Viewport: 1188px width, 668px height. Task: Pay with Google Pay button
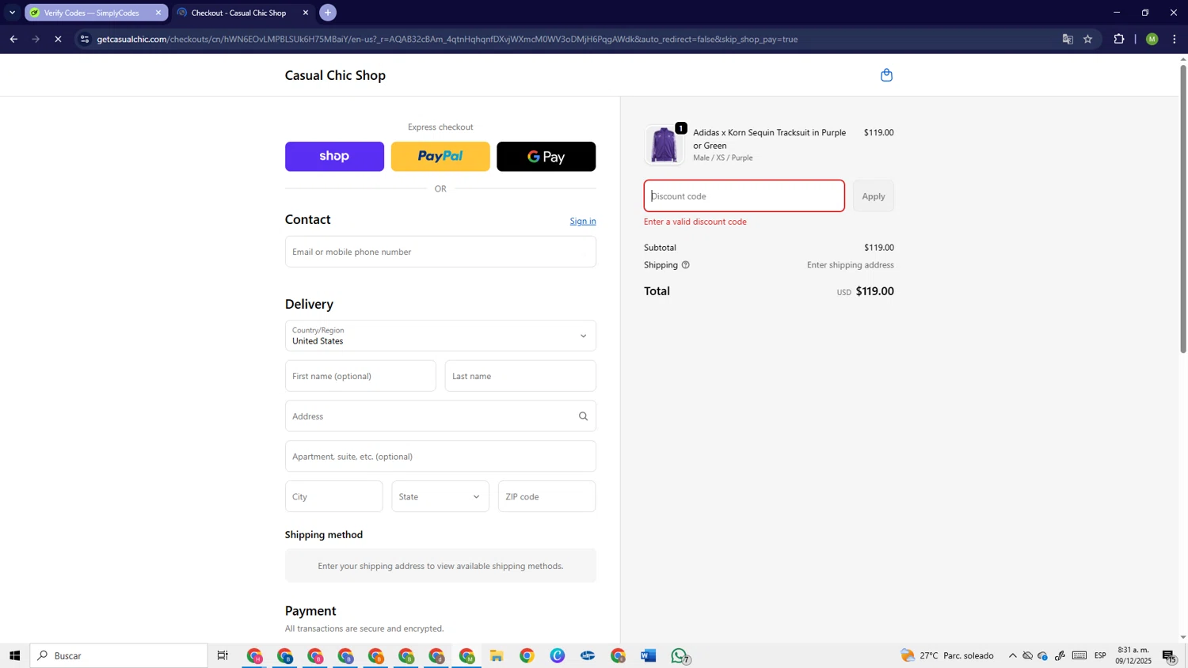[x=546, y=157]
